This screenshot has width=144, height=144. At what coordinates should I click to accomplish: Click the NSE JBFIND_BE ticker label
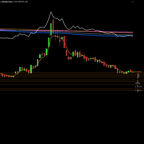click(21, 2)
